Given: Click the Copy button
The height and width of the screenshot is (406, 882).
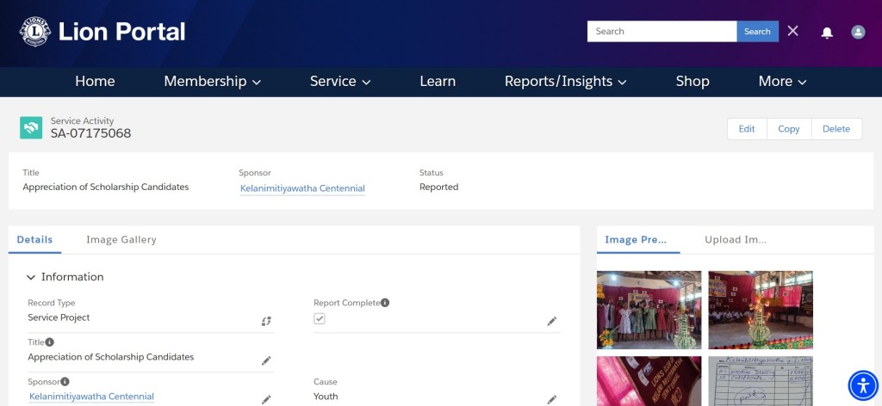Looking at the screenshot, I should (789, 128).
